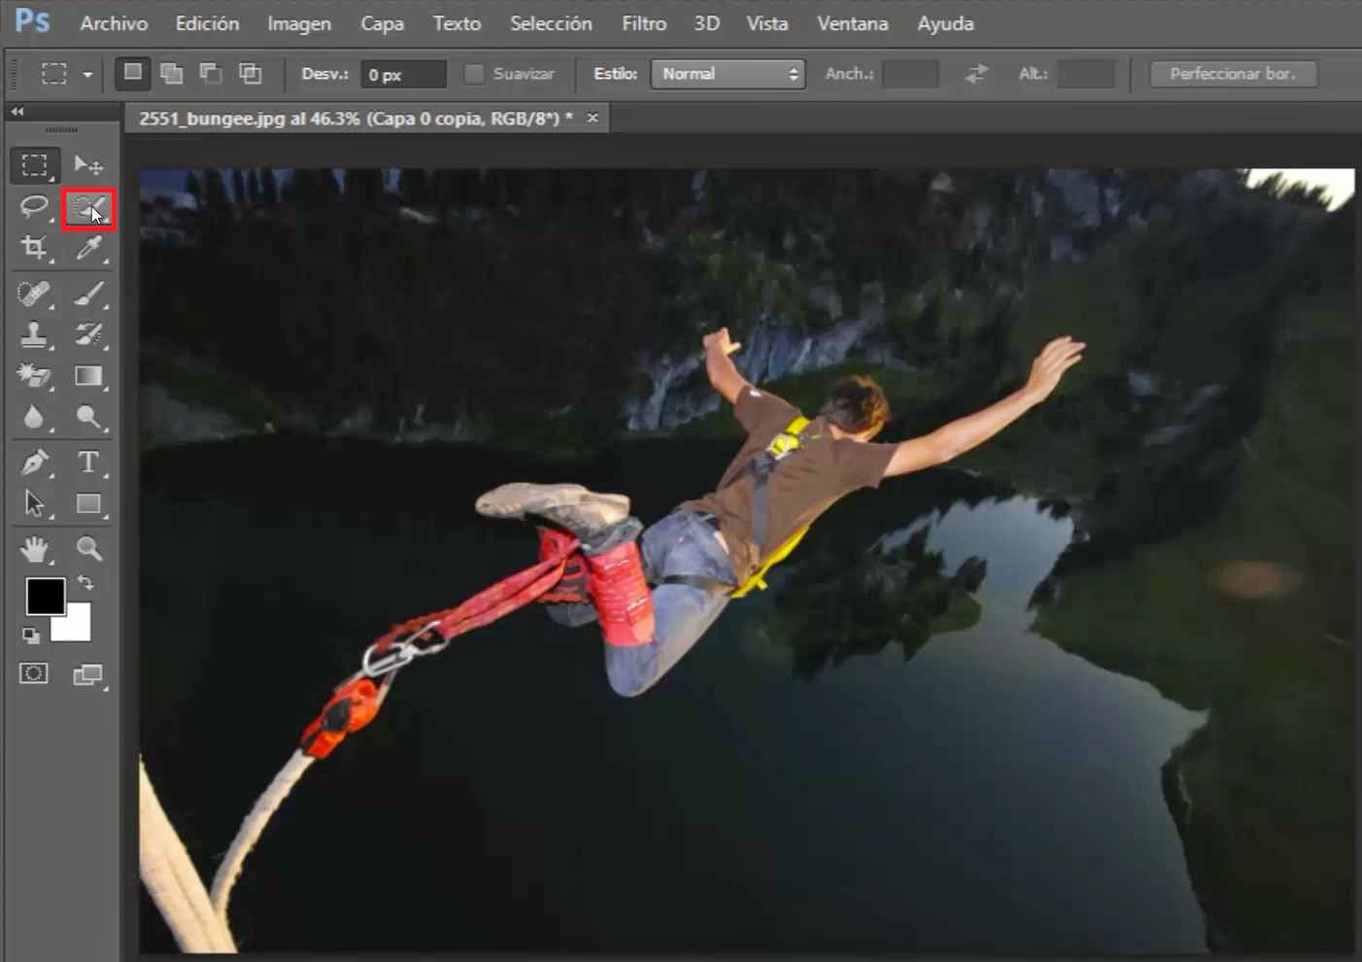
Task: Select the Move tool
Action: coord(88,165)
